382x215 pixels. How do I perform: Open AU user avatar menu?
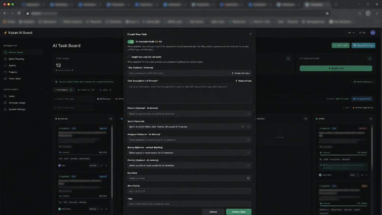pyautogui.click(x=373, y=33)
